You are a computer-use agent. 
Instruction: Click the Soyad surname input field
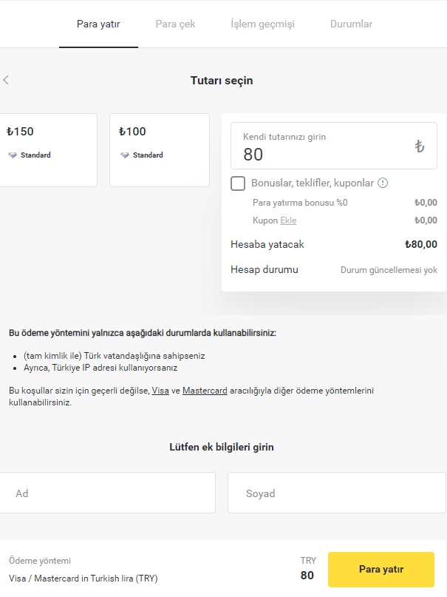pyautogui.click(x=336, y=493)
